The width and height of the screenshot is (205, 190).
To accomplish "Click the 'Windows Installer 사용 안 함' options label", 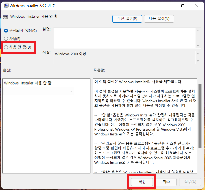I will [28, 83].
